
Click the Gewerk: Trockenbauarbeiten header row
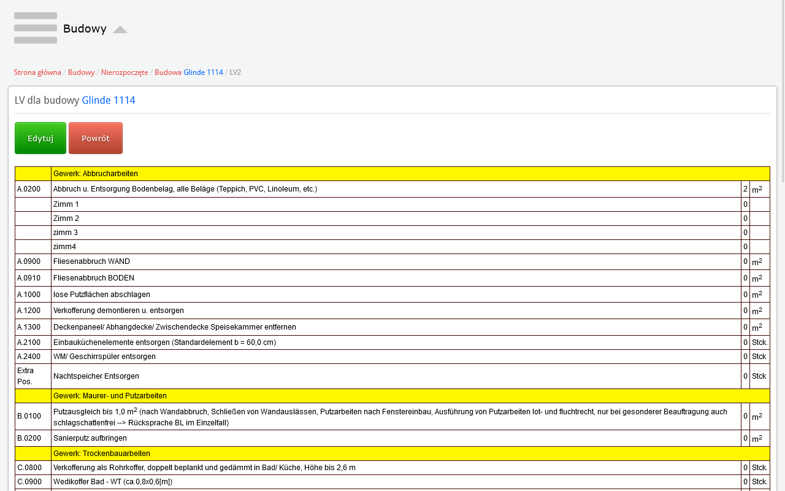(102, 454)
